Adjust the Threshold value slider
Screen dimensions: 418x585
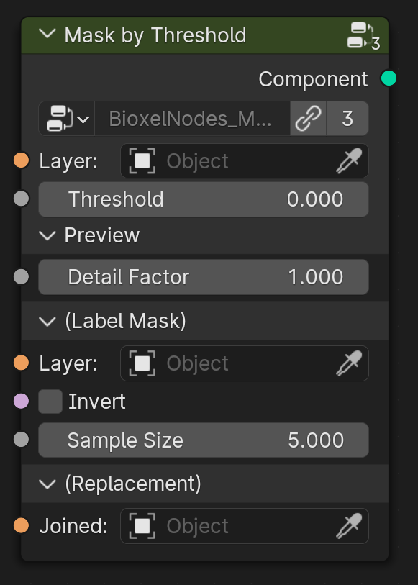[204, 199]
